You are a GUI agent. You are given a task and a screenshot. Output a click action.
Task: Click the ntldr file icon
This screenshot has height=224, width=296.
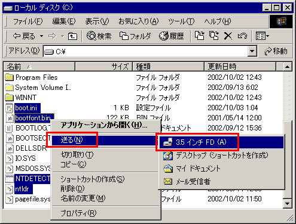[x=9, y=189]
